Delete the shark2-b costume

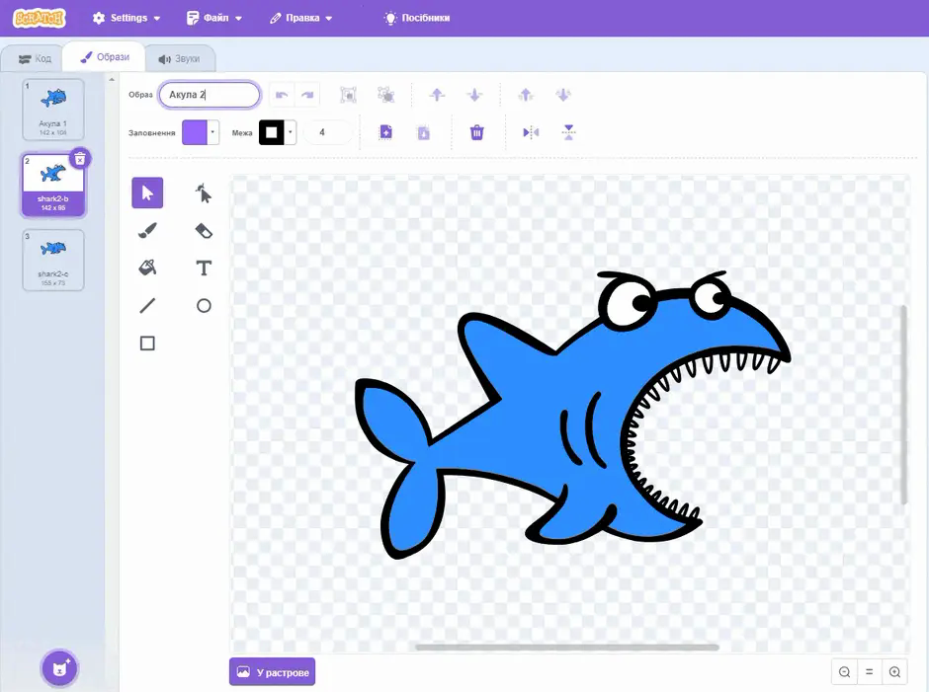80,159
